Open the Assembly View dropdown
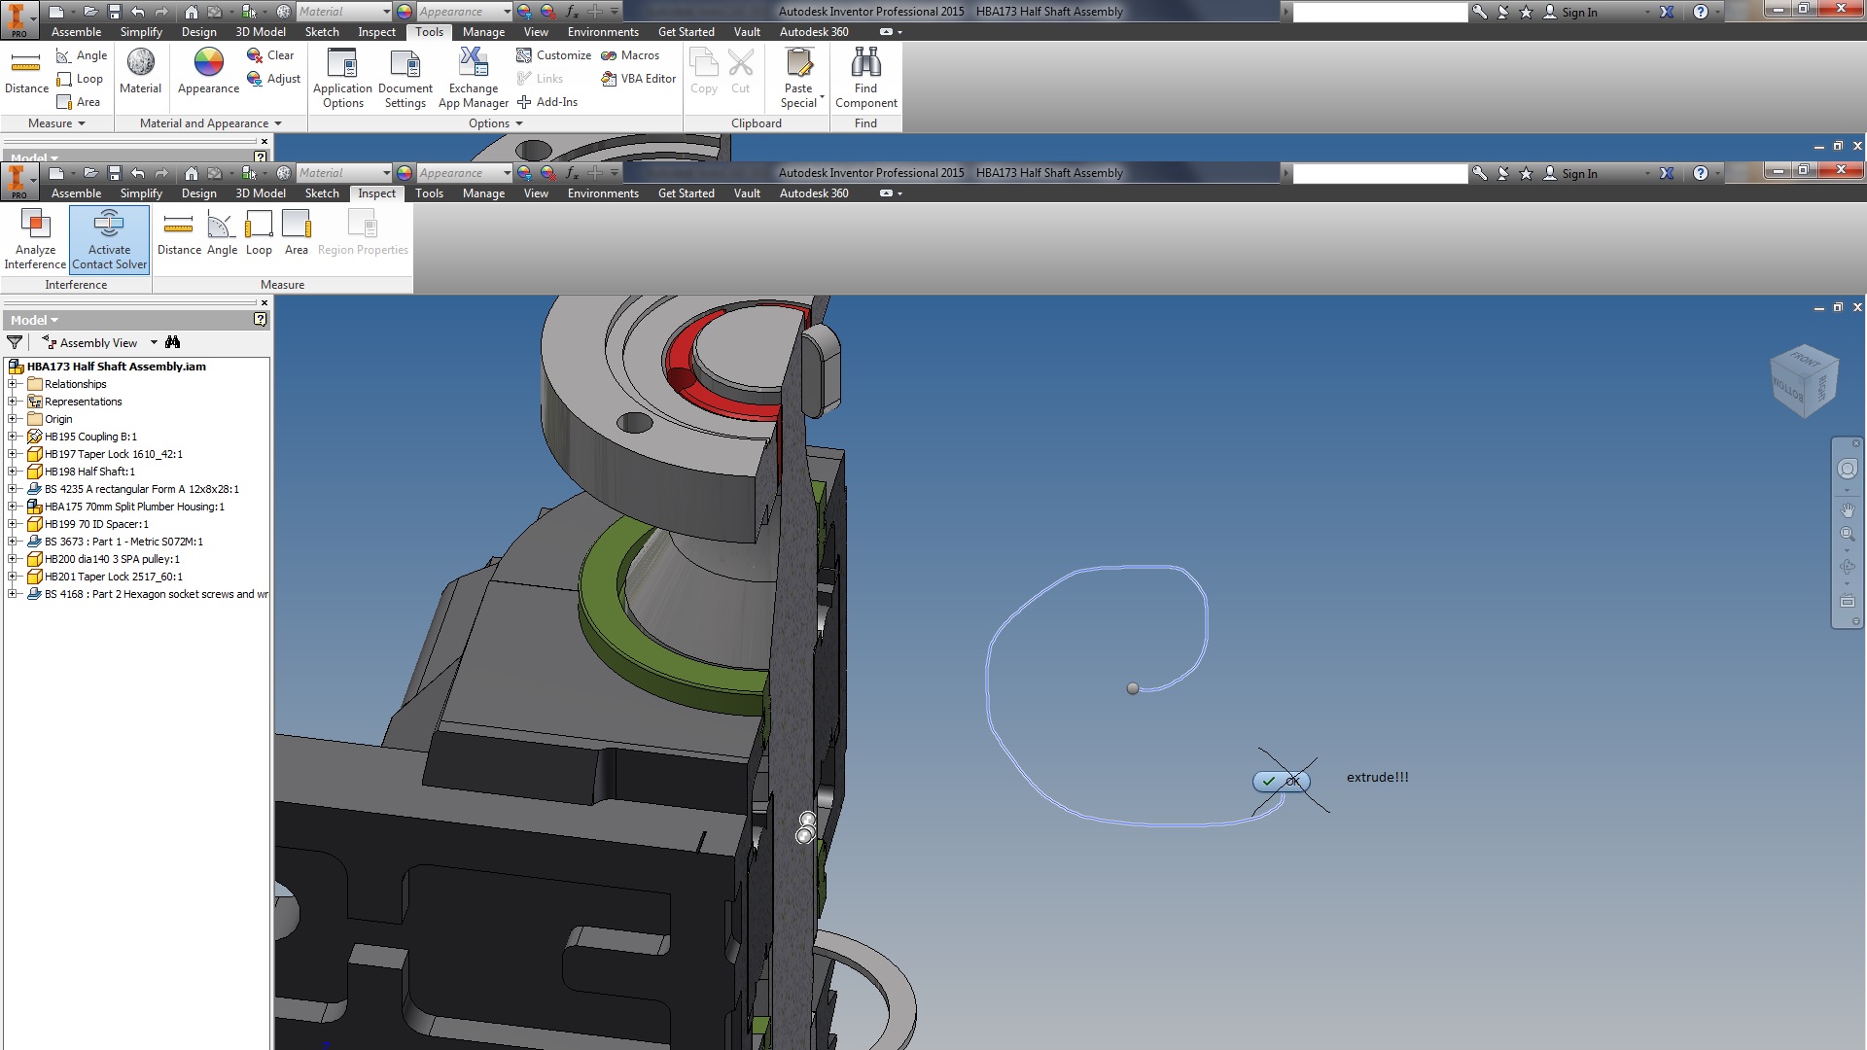This screenshot has width=1867, height=1050. [153, 342]
